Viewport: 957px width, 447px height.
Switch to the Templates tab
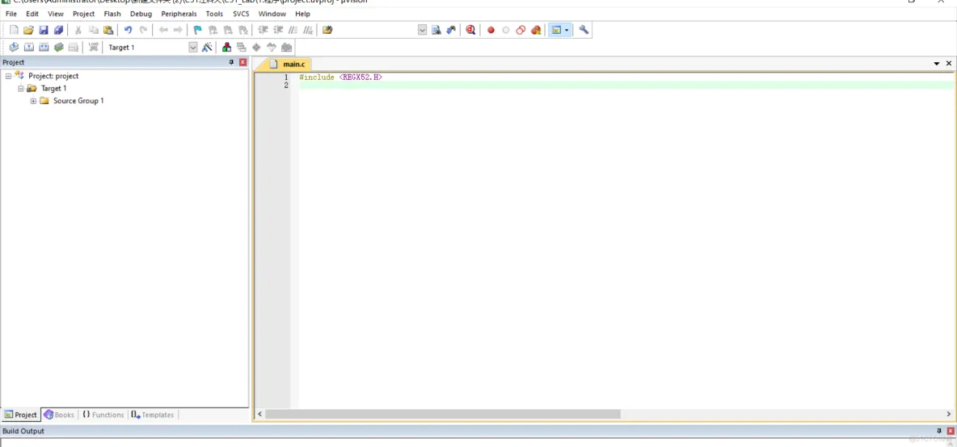coord(153,415)
